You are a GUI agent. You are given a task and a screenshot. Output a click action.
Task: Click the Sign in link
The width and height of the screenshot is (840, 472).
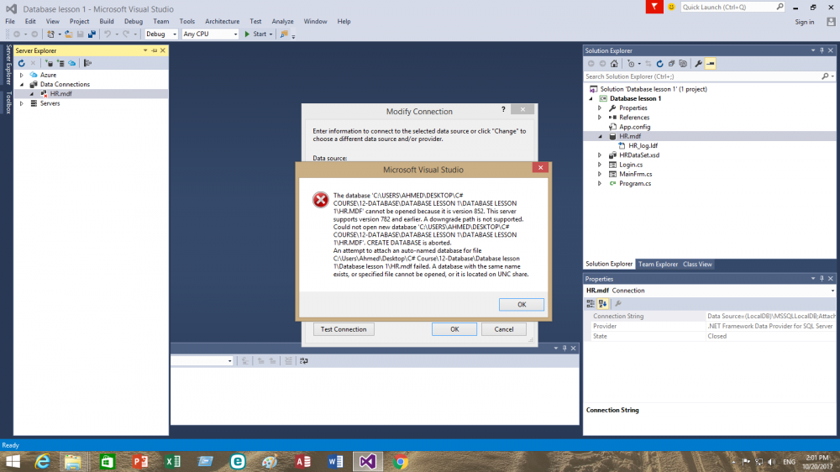[804, 22]
